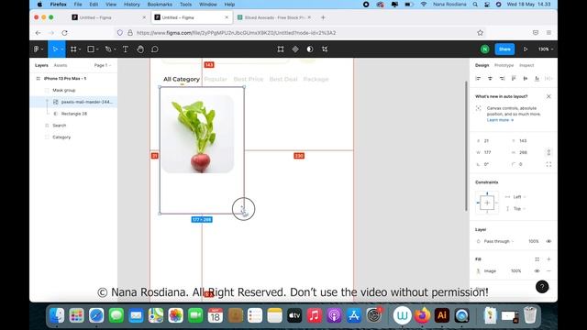
Task: Click Align bottom icon
Action: click(537, 78)
